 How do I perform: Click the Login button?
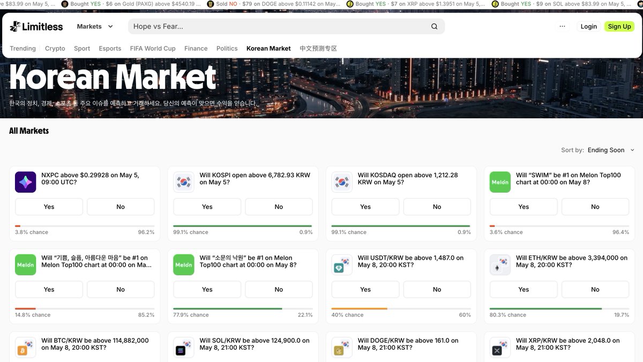point(589,26)
